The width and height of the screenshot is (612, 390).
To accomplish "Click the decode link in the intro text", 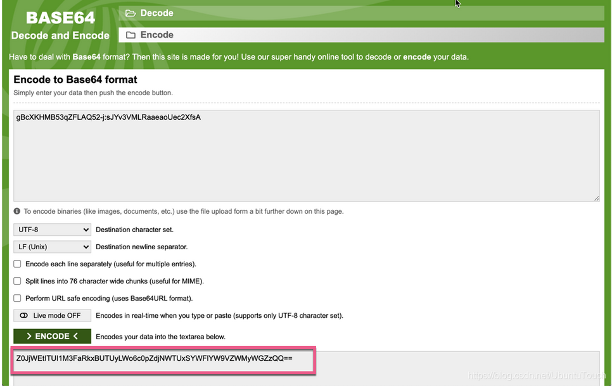I will click(379, 56).
